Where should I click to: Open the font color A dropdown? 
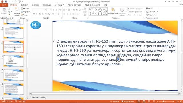click(x=59, y=14)
